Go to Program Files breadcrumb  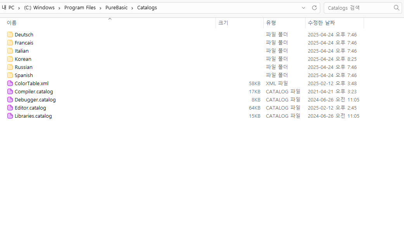[80, 8]
